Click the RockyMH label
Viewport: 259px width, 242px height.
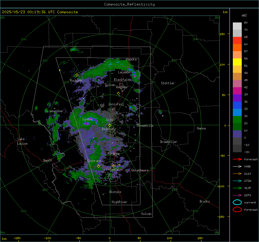pos(76,81)
